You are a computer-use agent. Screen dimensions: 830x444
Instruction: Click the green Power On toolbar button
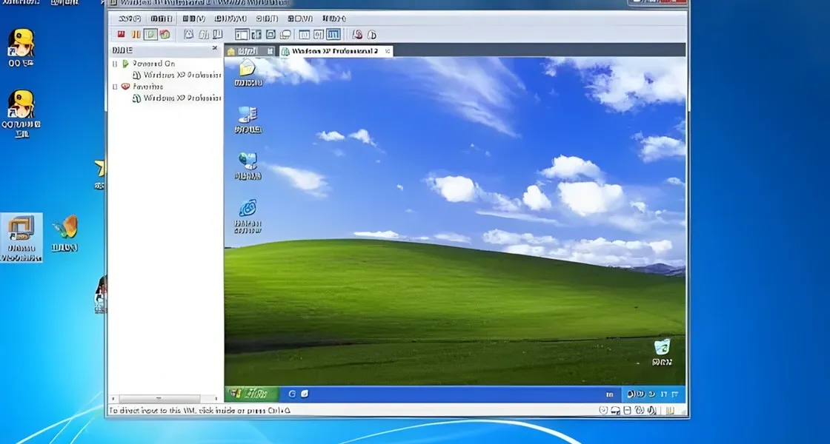[150, 34]
